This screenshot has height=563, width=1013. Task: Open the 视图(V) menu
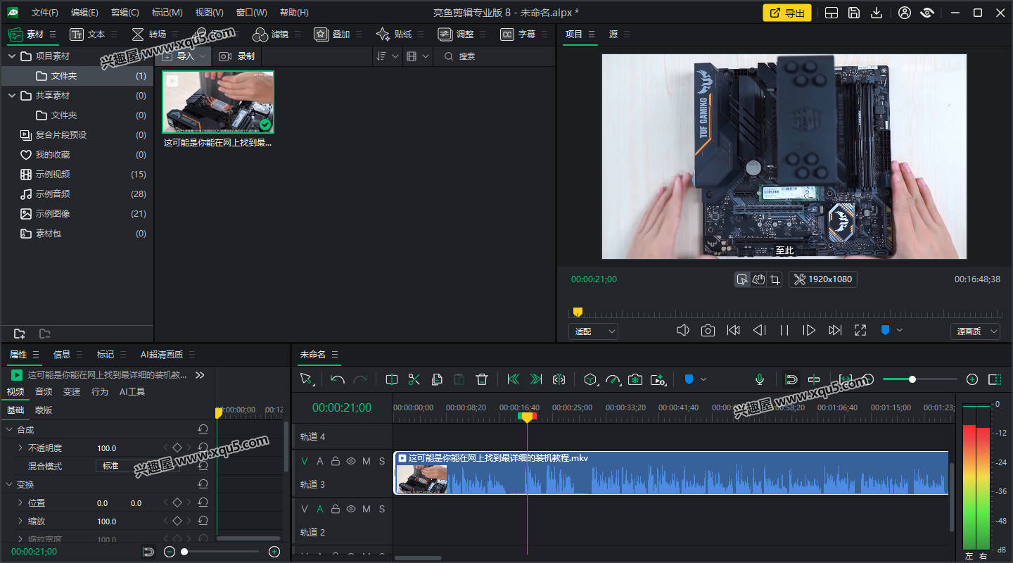(x=209, y=13)
